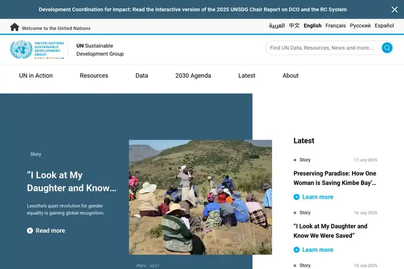Open the UN in Action menu
This screenshot has width=404, height=269.
pyautogui.click(x=36, y=76)
